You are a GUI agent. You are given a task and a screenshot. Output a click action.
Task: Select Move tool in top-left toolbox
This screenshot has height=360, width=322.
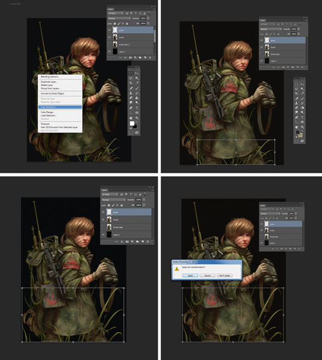[137, 73]
